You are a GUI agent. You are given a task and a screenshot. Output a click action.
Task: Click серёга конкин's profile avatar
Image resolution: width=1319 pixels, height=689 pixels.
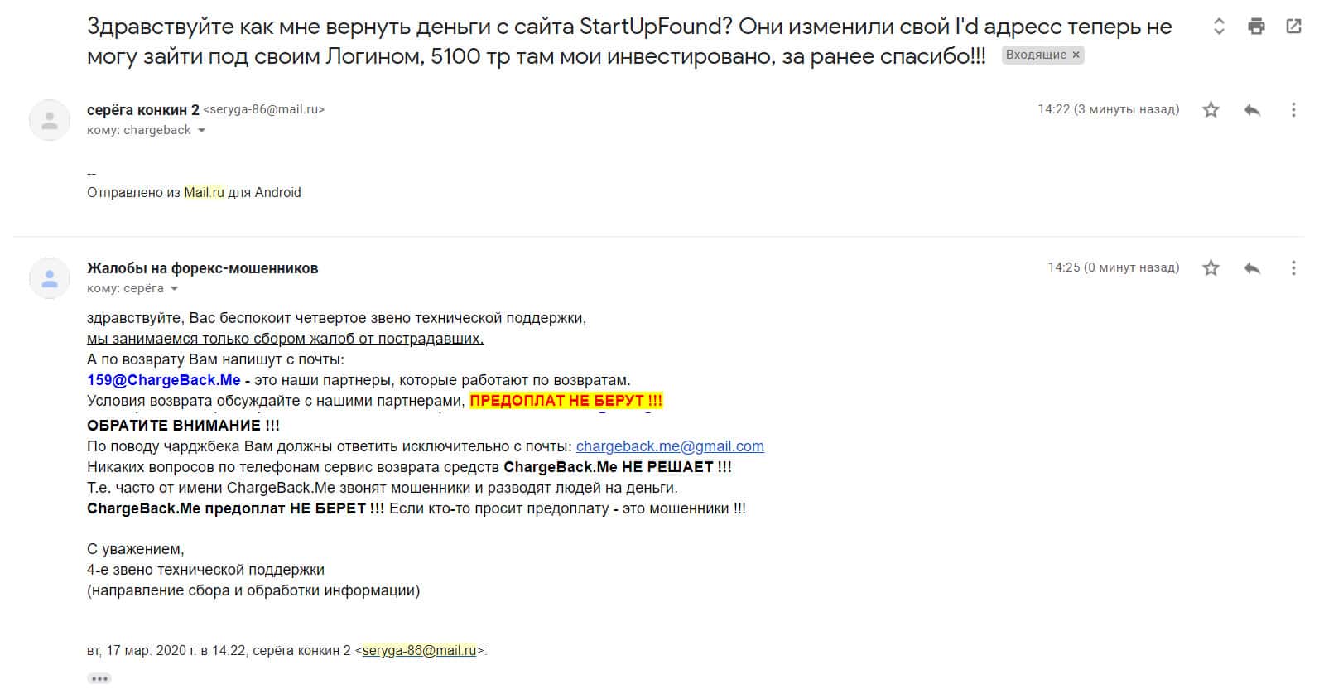pos(50,120)
